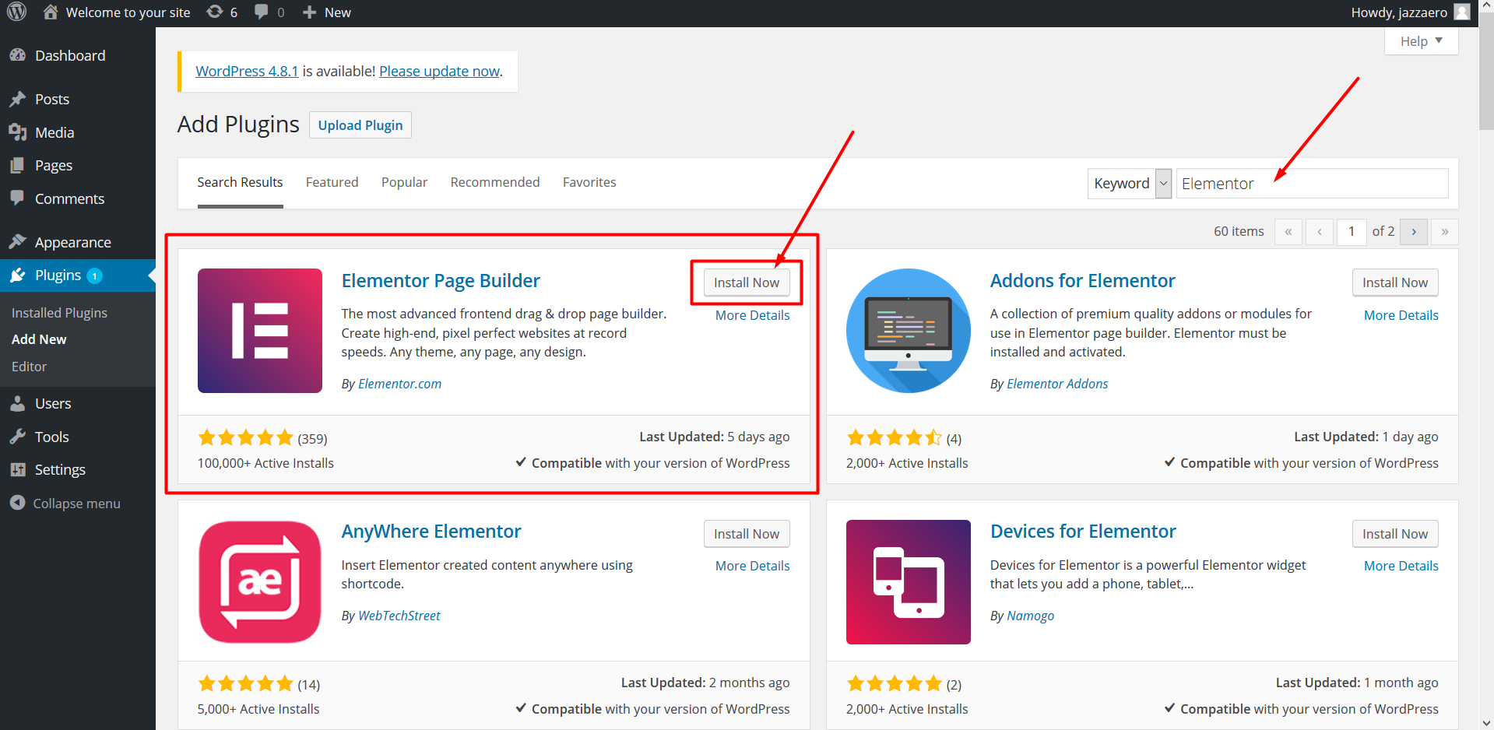Click the Tools wrench icon
This screenshot has width=1494, height=730.
(18, 437)
